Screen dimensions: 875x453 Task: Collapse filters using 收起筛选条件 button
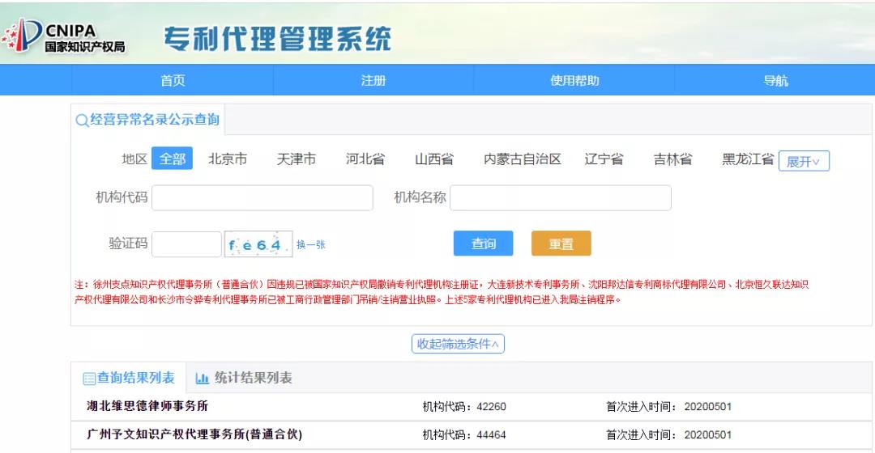click(458, 344)
